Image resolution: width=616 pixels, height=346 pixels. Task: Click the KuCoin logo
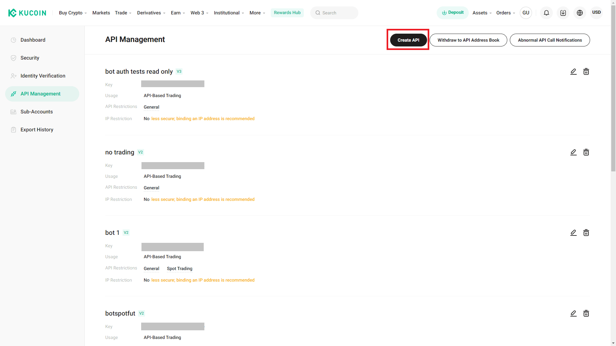[27, 13]
